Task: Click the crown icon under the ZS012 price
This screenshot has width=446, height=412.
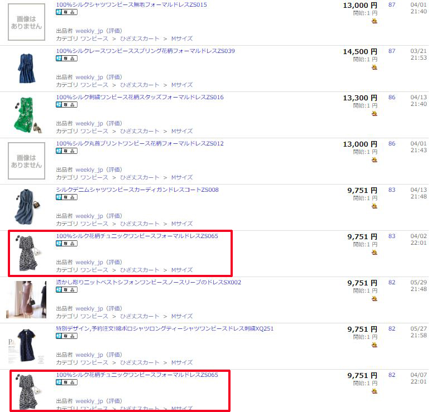Action: 375,160
